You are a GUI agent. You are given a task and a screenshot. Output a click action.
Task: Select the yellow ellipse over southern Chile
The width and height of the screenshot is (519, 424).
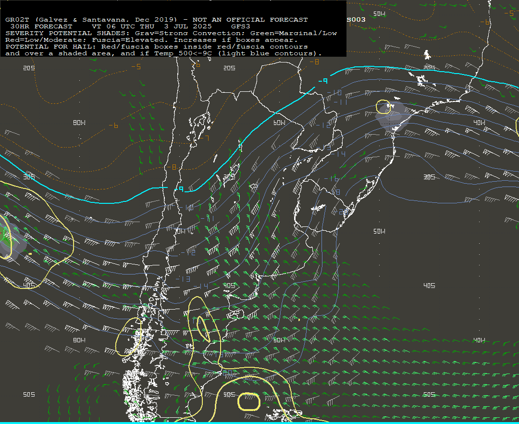(128, 337)
